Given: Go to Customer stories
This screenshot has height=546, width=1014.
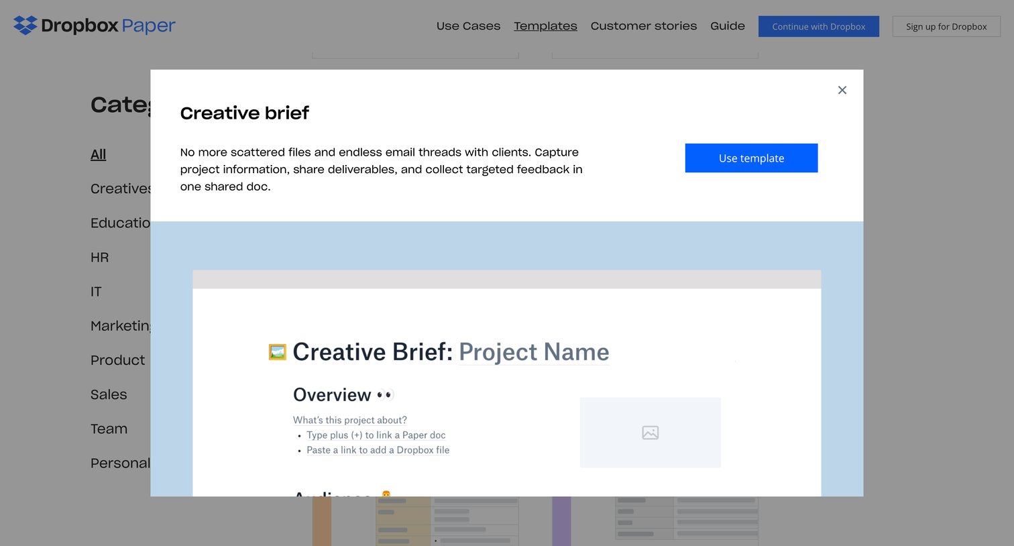Looking at the screenshot, I should (x=644, y=26).
